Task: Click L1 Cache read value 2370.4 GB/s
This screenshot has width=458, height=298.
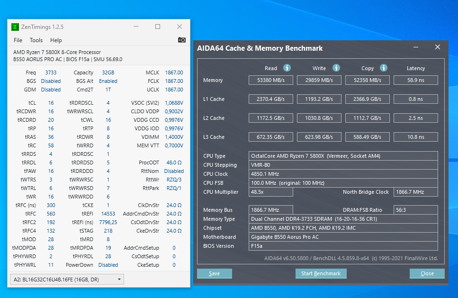Action: pyautogui.click(x=271, y=99)
